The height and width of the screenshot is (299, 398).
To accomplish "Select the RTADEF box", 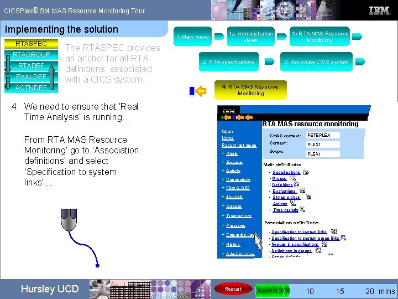I will (x=31, y=66).
